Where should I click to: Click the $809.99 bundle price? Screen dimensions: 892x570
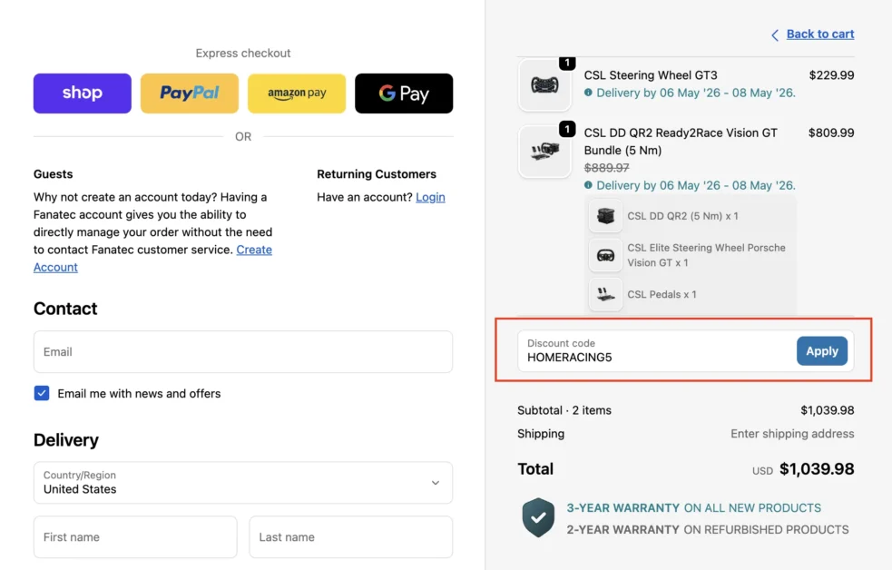pos(831,133)
